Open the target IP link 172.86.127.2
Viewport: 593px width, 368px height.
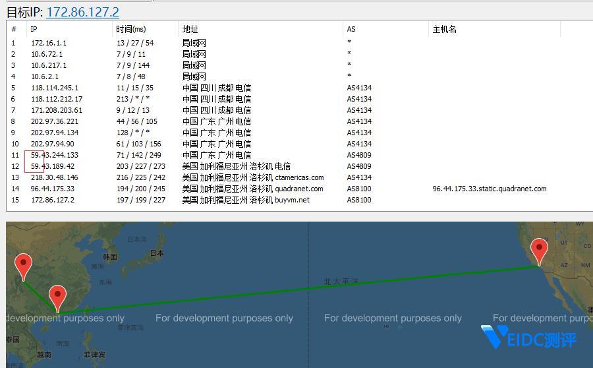(x=82, y=12)
